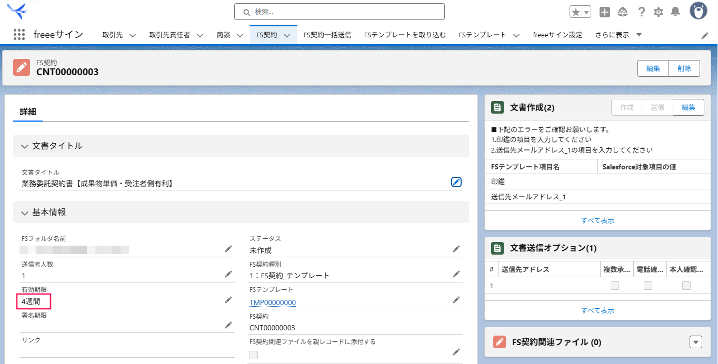The image size is (718, 364).
Task: Click the 1：FS契約_テンプレート value
Action: 290,276
